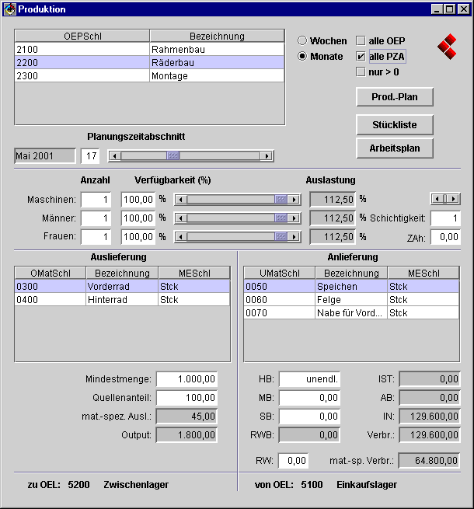Click right arrow of Schichtigkeit mini scroller
The height and width of the screenshot is (509, 474).
pos(452,199)
